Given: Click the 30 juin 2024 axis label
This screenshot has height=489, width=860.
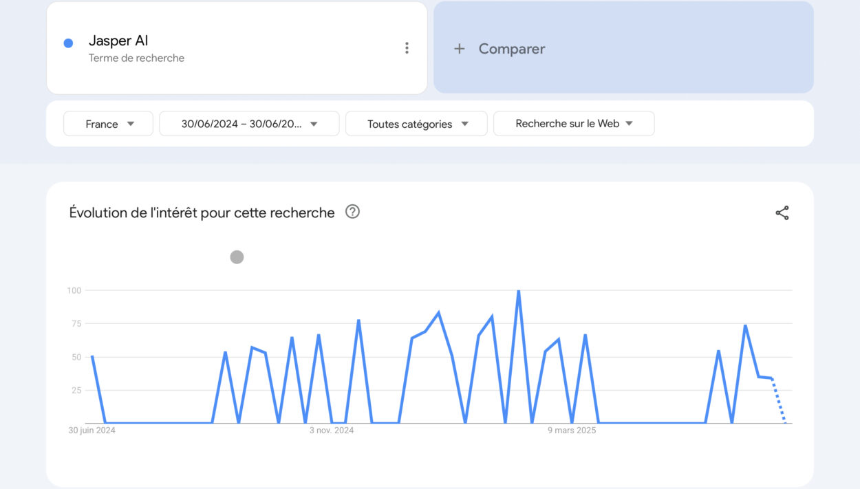Looking at the screenshot, I should (x=92, y=431).
